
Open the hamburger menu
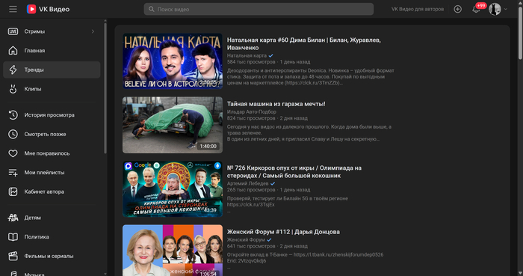13,9
